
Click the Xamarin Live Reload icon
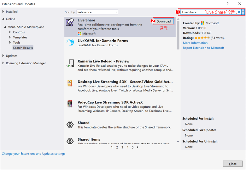(70, 63)
